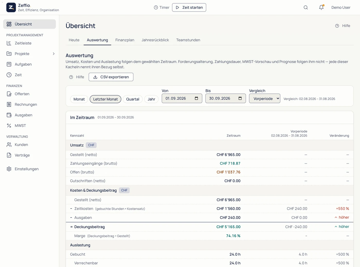Select the Monat period chip
The image size is (360, 267).
[79, 99]
